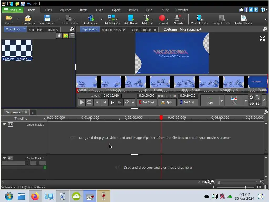The height and width of the screenshot is (202, 269).
Task: Click the Set Start button
Action: (x=147, y=102)
